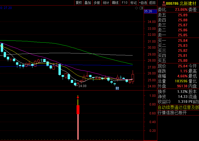The height and width of the screenshot is (141, 199).
Task: Click 买三 price 25.82
Action: click(183, 51)
